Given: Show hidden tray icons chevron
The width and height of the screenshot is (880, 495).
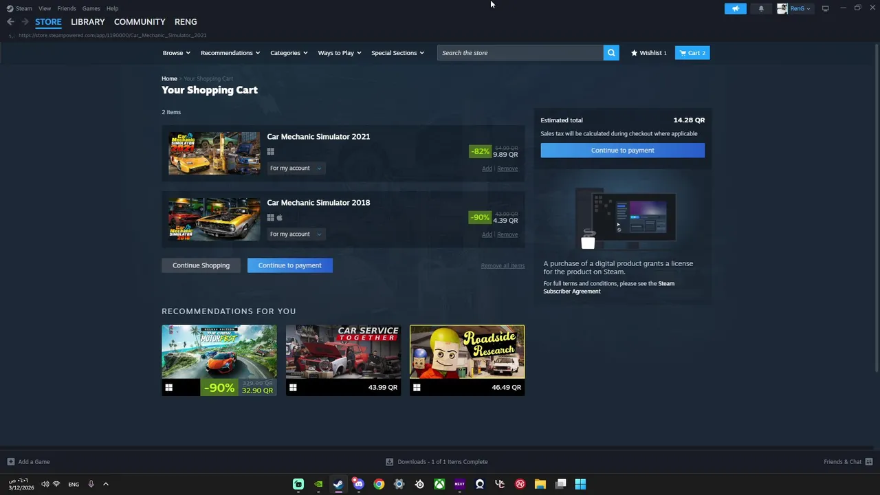Looking at the screenshot, I should pyautogui.click(x=106, y=484).
